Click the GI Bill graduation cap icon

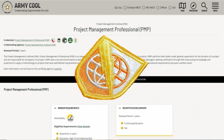click(59, 40)
